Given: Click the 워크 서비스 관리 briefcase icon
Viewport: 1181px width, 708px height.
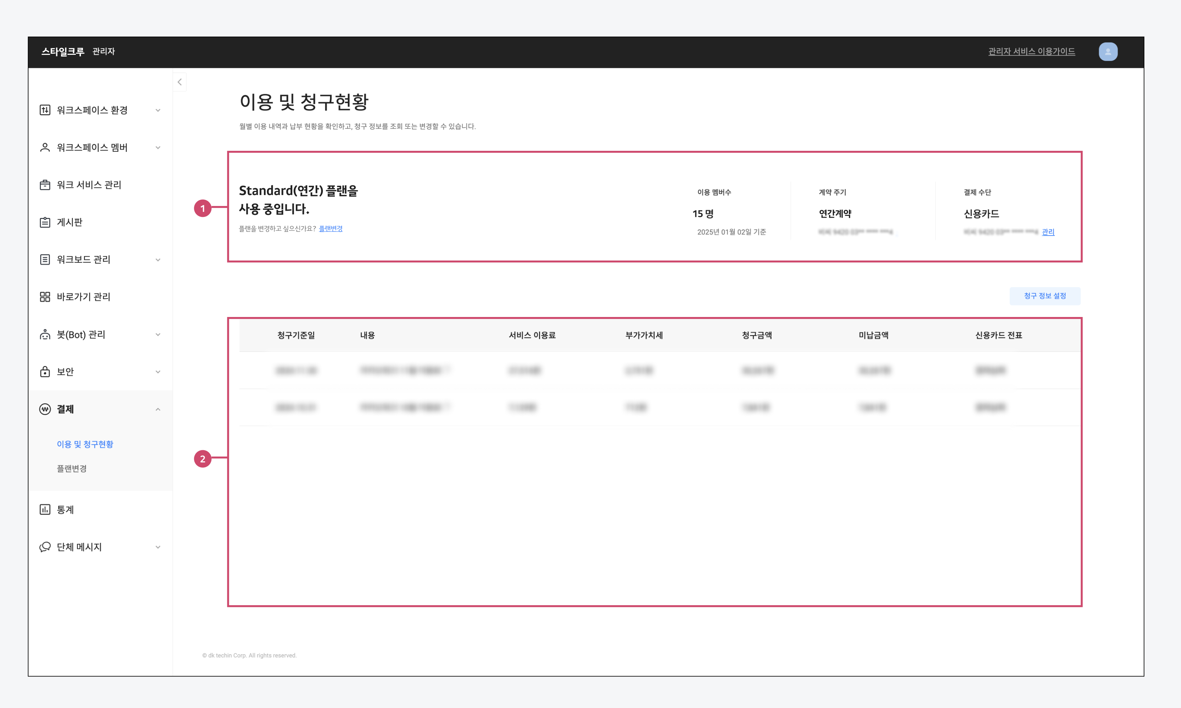Looking at the screenshot, I should 45,185.
